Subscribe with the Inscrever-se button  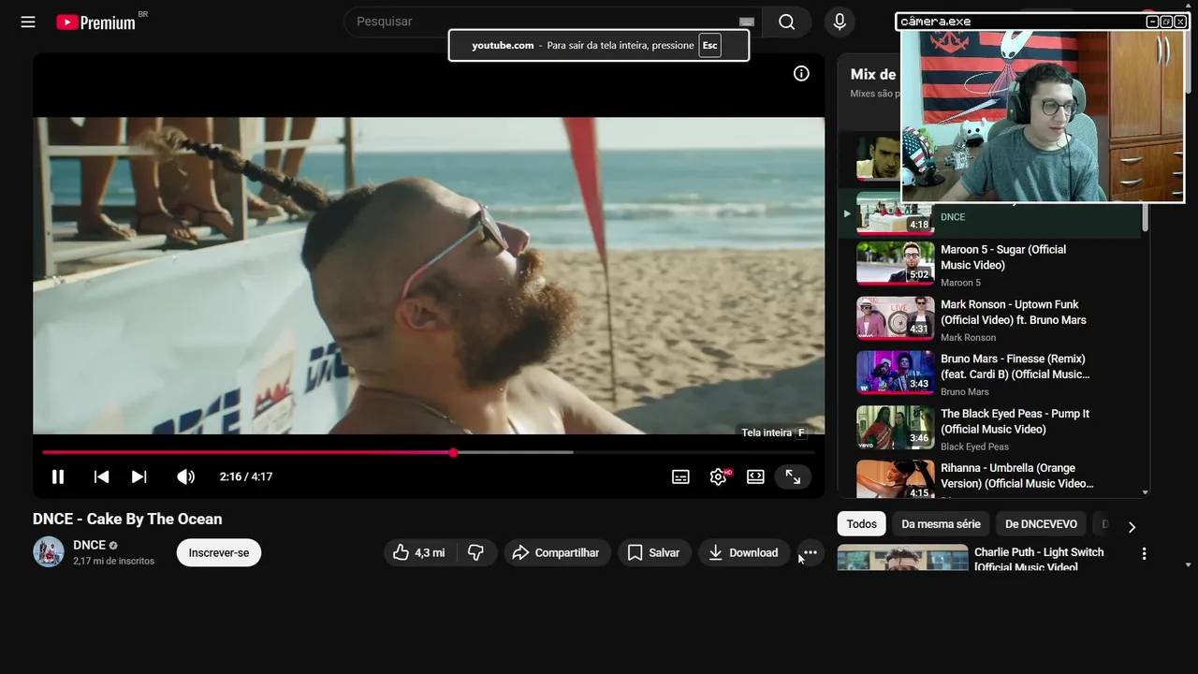pyautogui.click(x=219, y=552)
